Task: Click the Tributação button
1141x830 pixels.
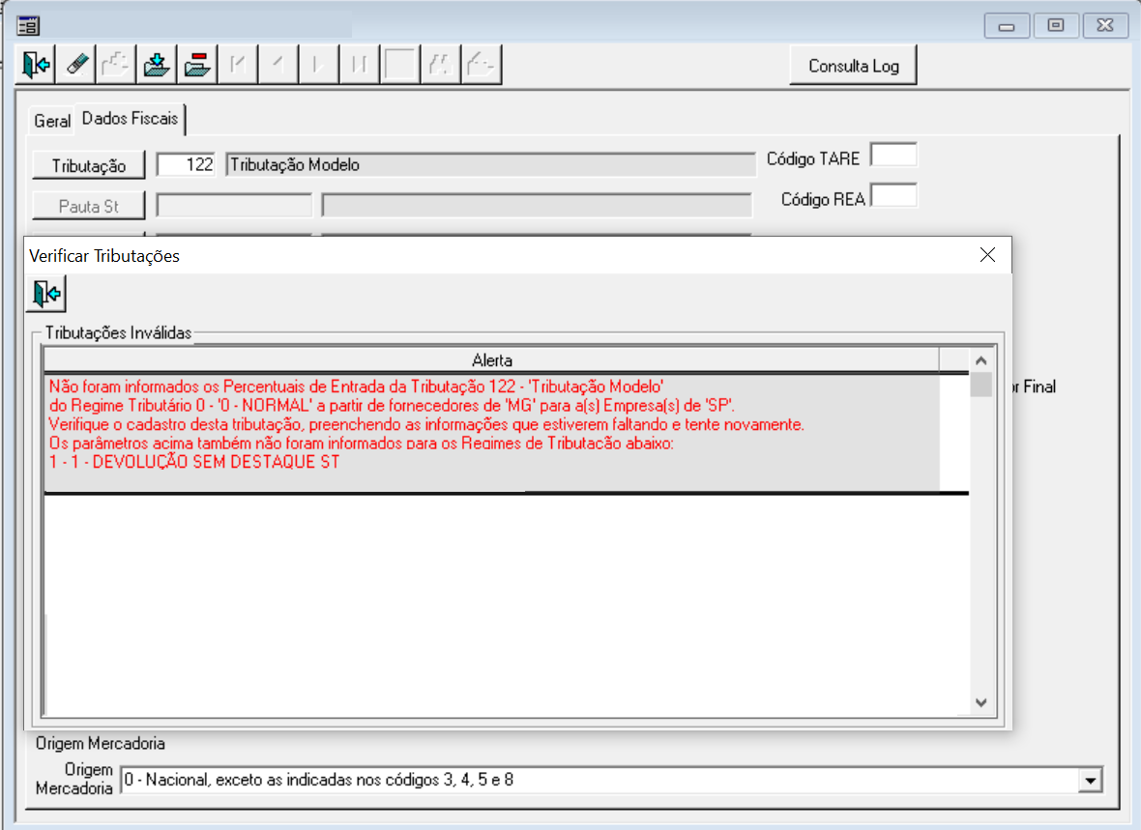Action: tap(88, 165)
